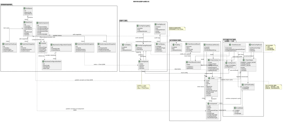Click the +chainContent attribute text
This screenshot has width=283, height=122.
coord(25,51)
